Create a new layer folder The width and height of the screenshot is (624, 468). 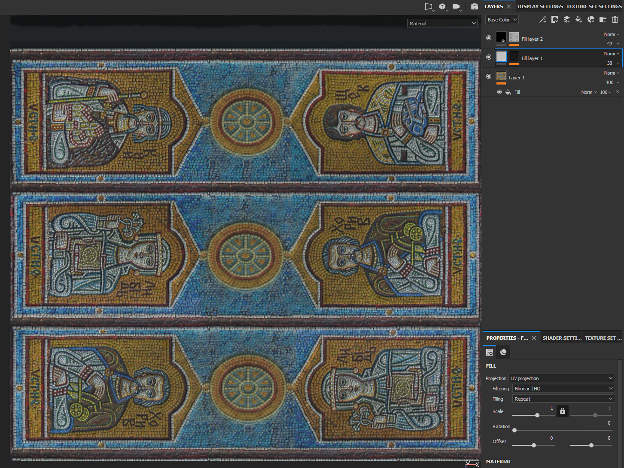coord(603,19)
